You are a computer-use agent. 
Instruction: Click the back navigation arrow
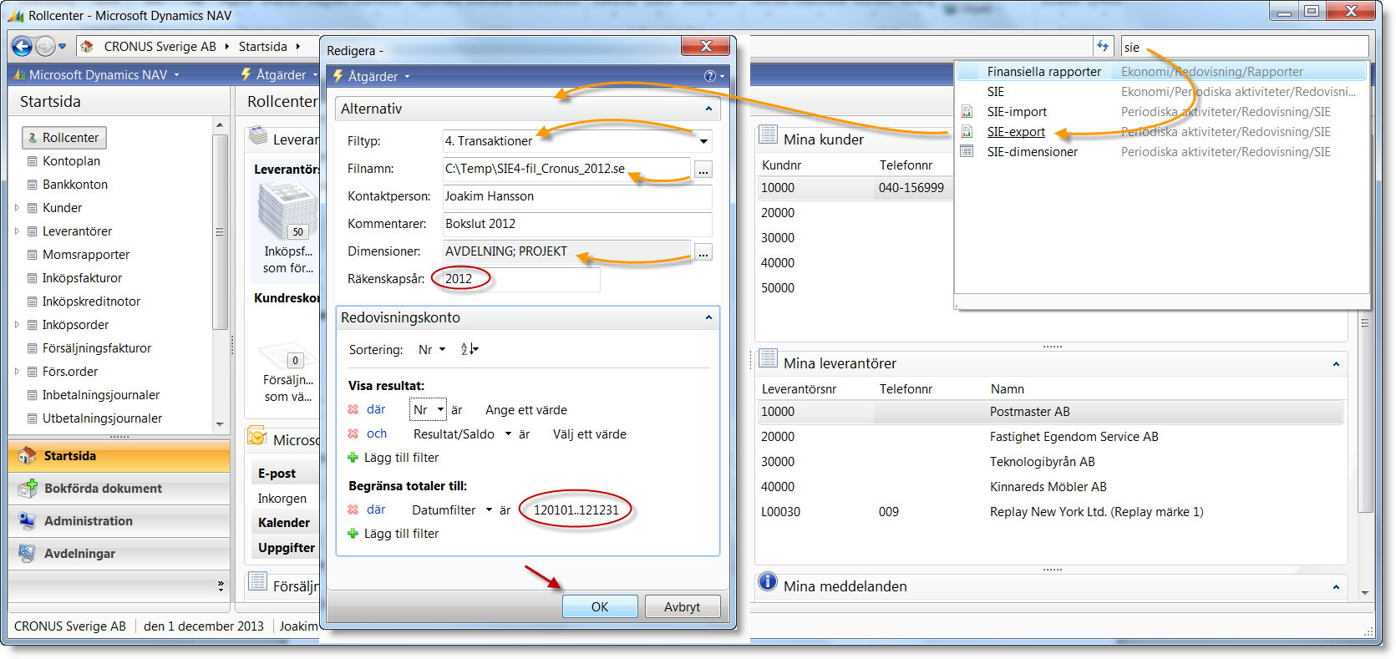tap(23, 47)
